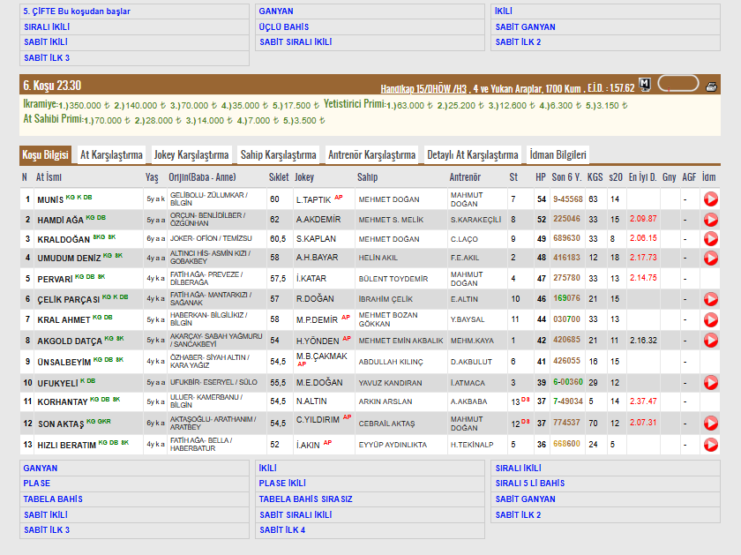This screenshot has width=741, height=555.
Task: Click bottom TABELA BAHİS link
Action: 53,499
